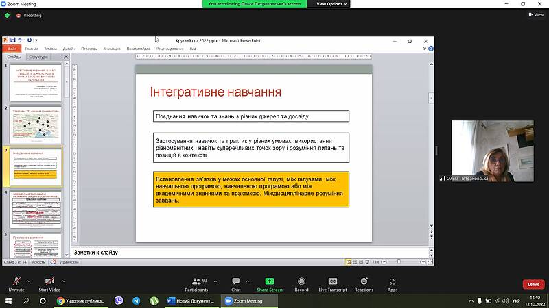Open the Participants panel
This screenshot has width=549, height=308.
click(196, 281)
